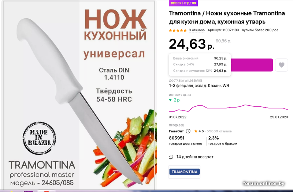Open the seller link ГалаОпт
The width and height of the screenshot is (293, 192).
click(x=176, y=131)
